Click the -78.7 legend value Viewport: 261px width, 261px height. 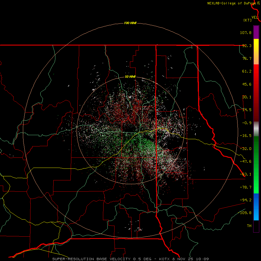click(246, 187)
